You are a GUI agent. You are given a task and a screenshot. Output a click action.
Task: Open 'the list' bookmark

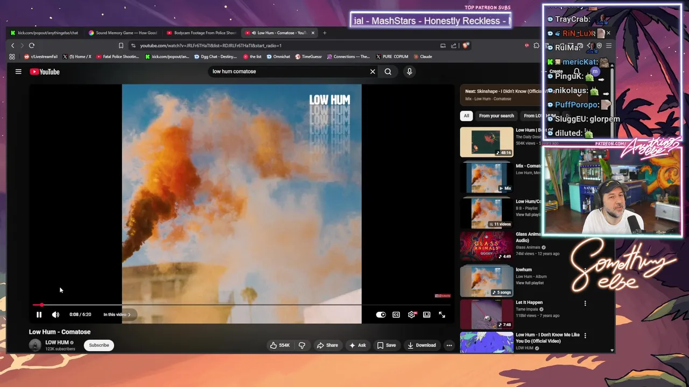(252, 56)
